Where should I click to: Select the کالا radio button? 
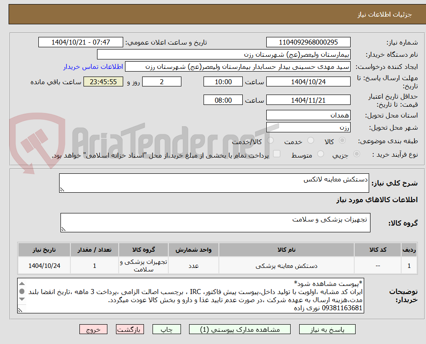pos(343,140)
